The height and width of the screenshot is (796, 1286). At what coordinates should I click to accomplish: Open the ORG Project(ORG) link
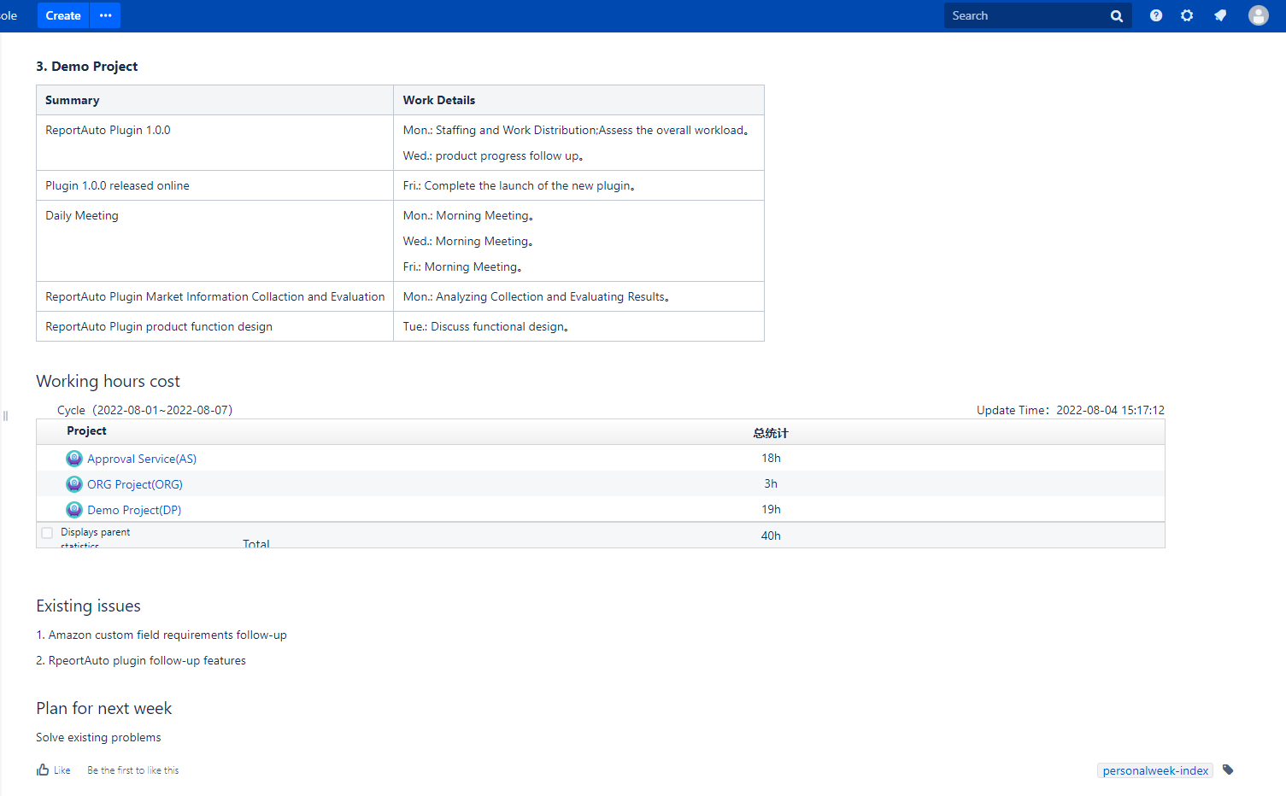pyautogui.click(x=135, y=484)
